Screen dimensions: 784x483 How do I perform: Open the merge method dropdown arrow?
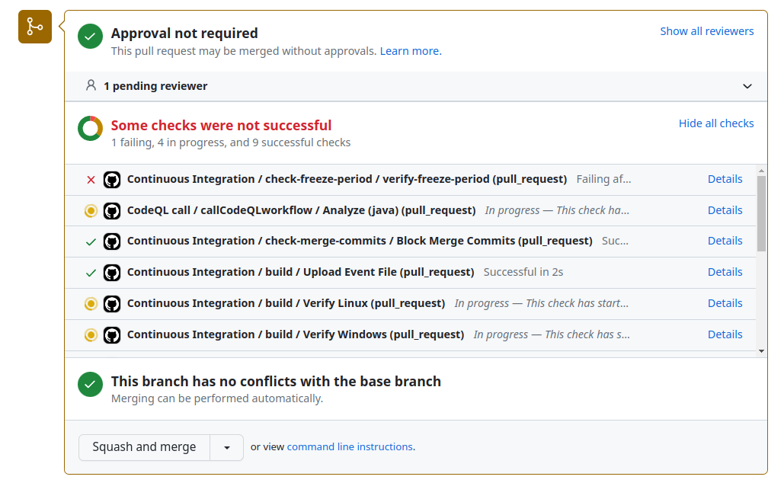[x=226, y=447]
